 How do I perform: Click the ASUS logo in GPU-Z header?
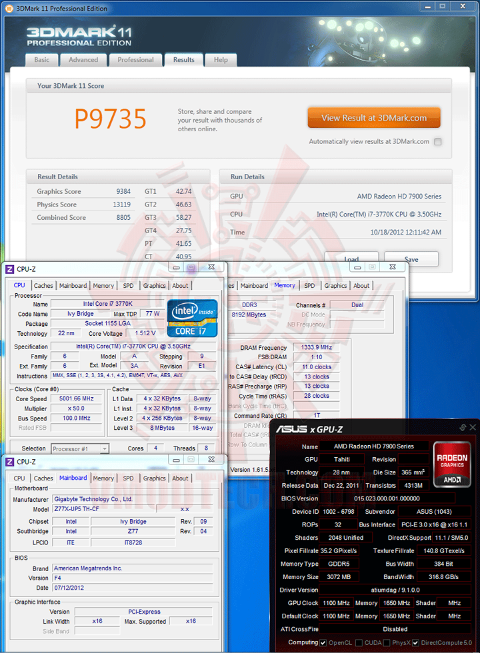tap(292, 429)
